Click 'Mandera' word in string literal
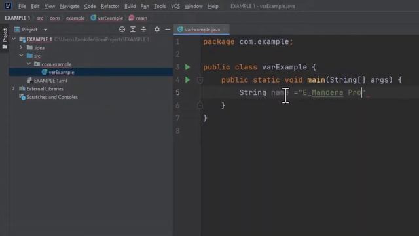Viewport: 419px width, 236px height. (x=327, y=92)
